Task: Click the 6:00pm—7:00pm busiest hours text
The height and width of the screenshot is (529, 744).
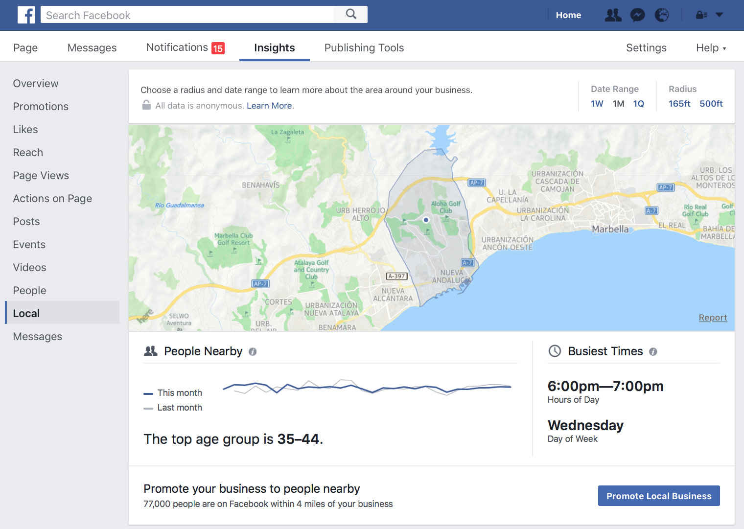Action: (x=605, y=386)
